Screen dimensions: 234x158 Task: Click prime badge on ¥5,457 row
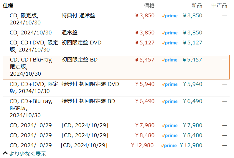tap(169, 60)
